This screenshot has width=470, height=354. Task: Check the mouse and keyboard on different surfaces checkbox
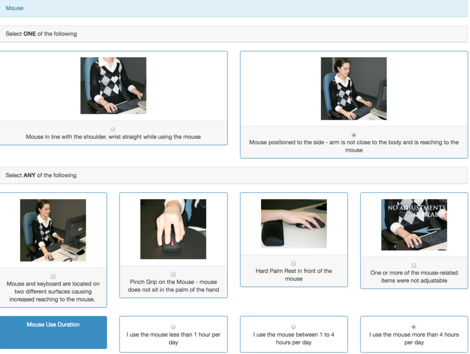53,276
